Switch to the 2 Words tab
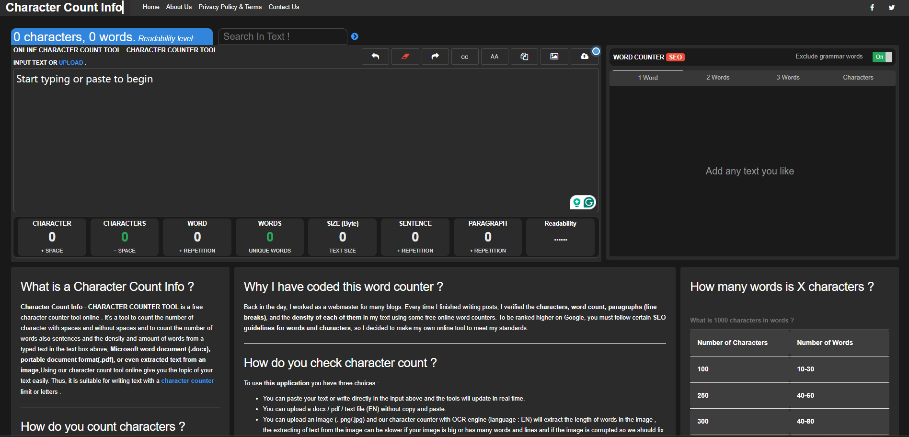 click(718, 78)
